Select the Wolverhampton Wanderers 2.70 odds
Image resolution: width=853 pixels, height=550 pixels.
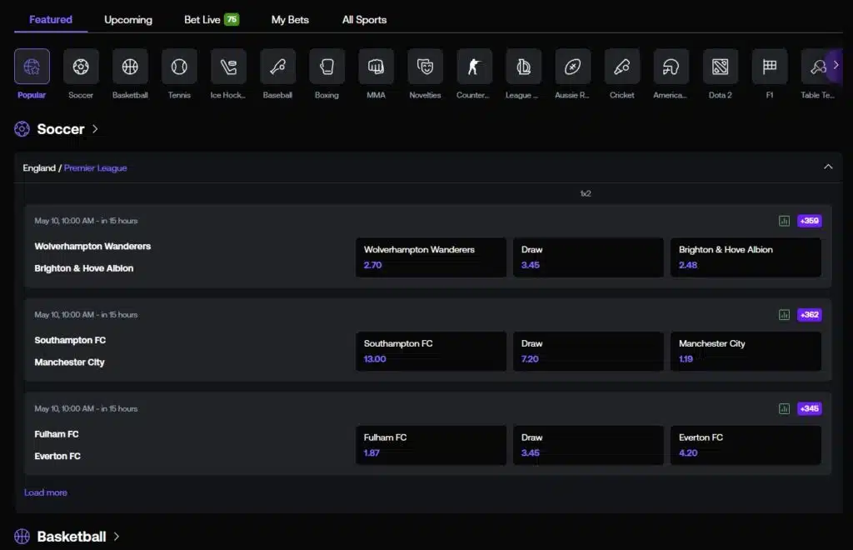point(431,257)
